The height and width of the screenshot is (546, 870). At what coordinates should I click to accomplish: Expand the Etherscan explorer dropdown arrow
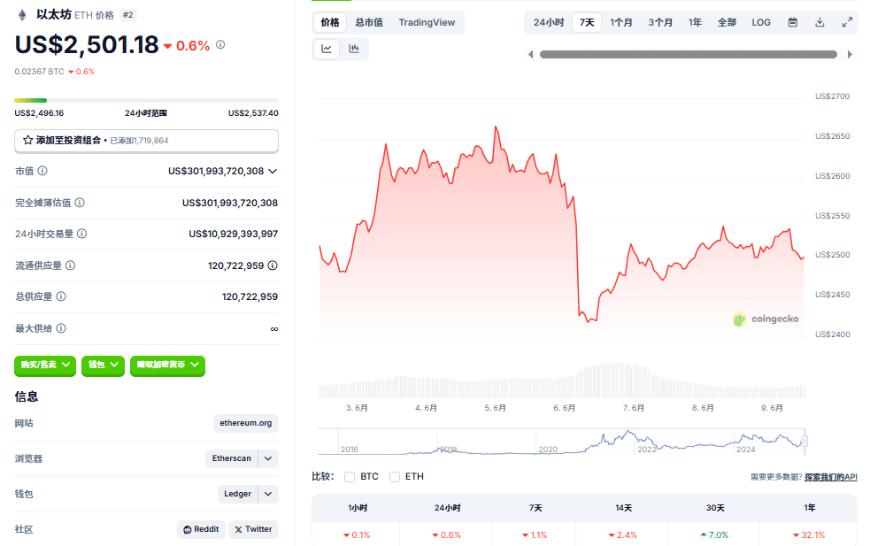coord(268,458)
